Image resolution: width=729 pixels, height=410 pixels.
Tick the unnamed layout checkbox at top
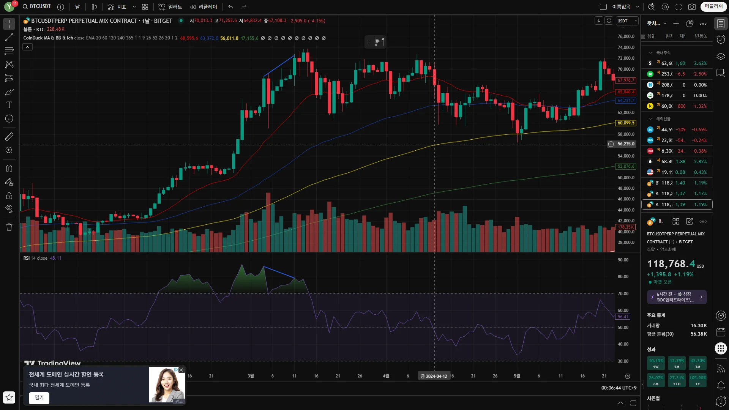603,7
